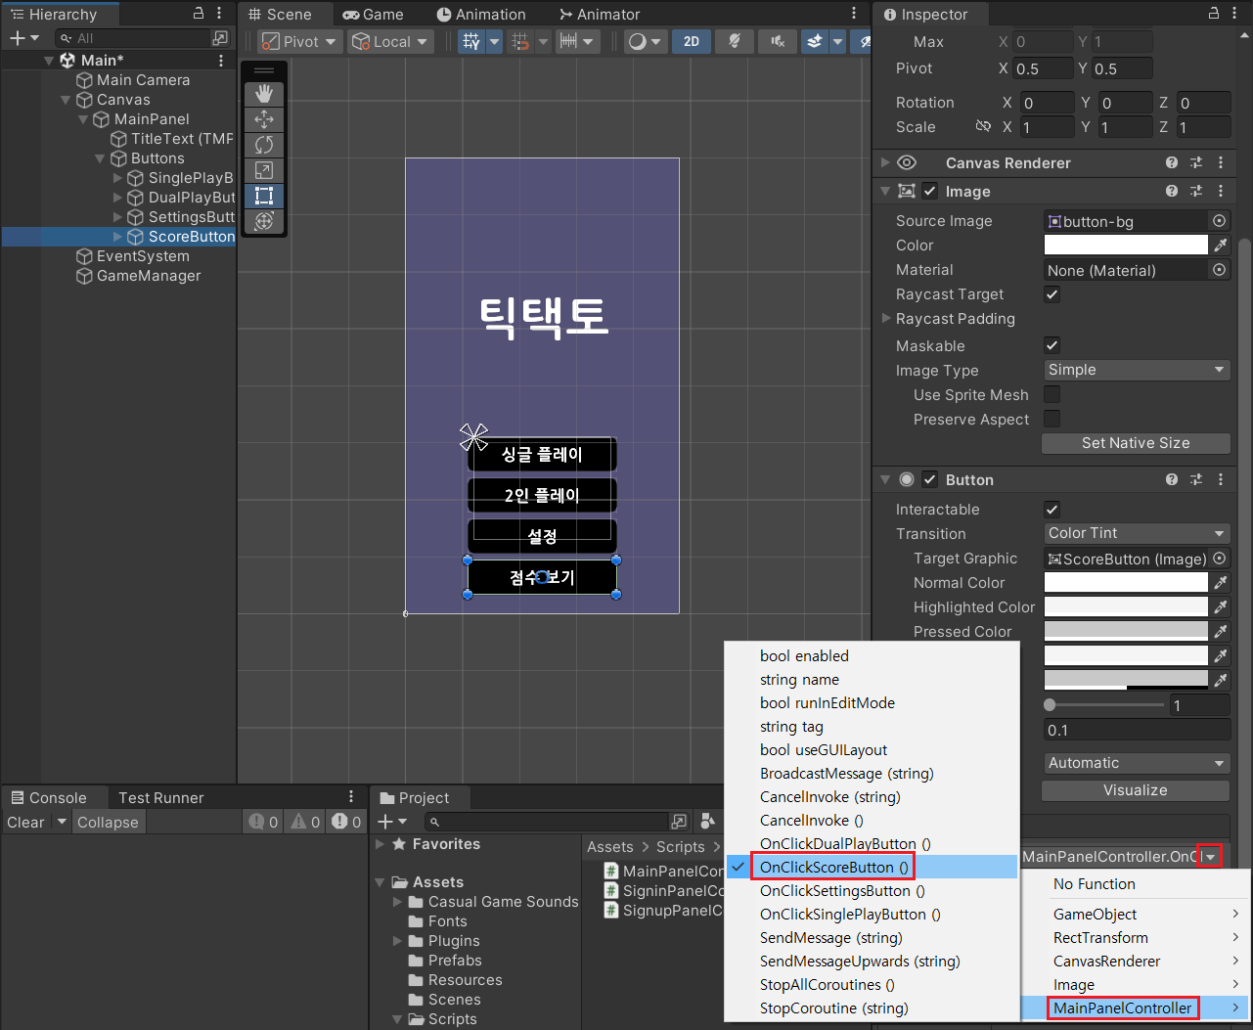Select the Transform tool in Scene overlay

264,221
